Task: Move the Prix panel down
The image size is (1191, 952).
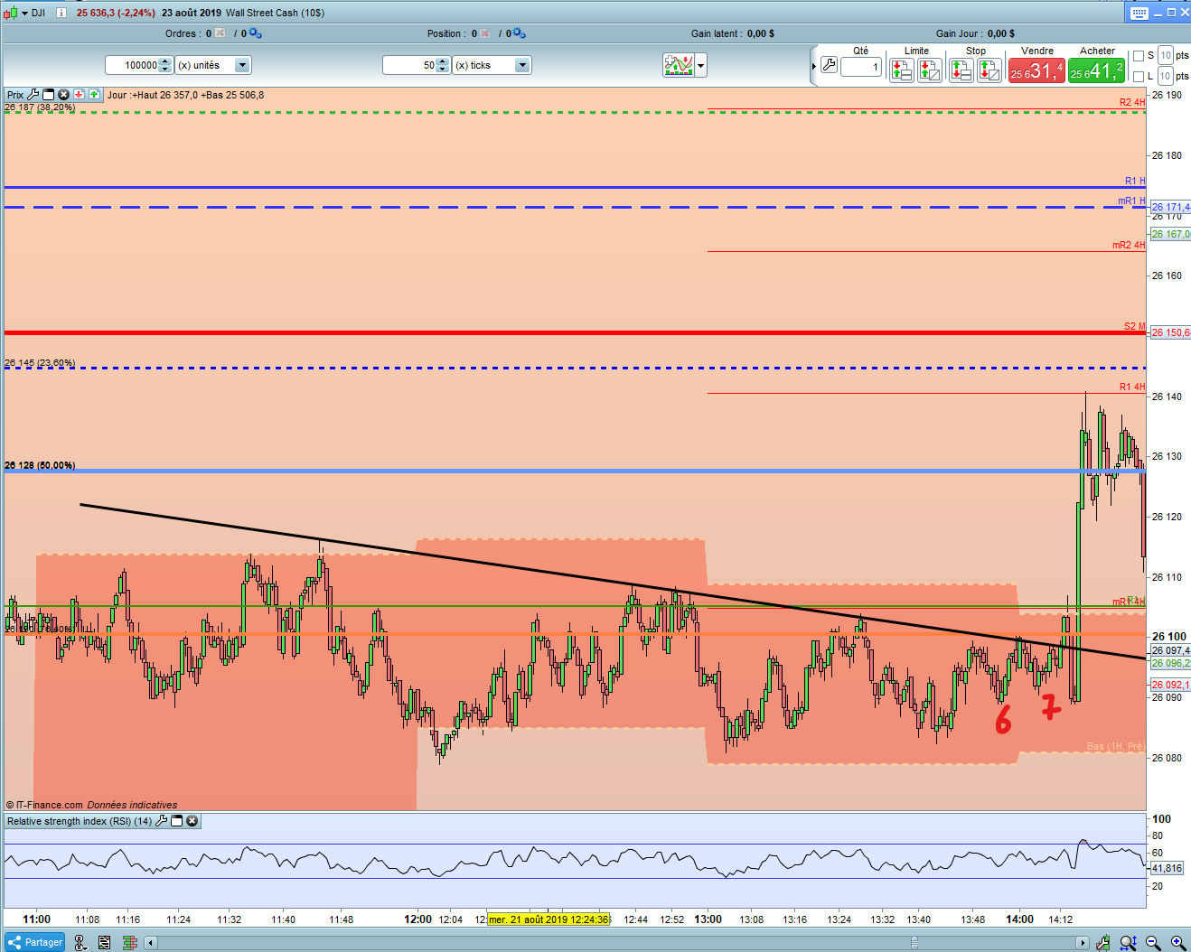Action: pyautogui.click(x=79, y=94)
